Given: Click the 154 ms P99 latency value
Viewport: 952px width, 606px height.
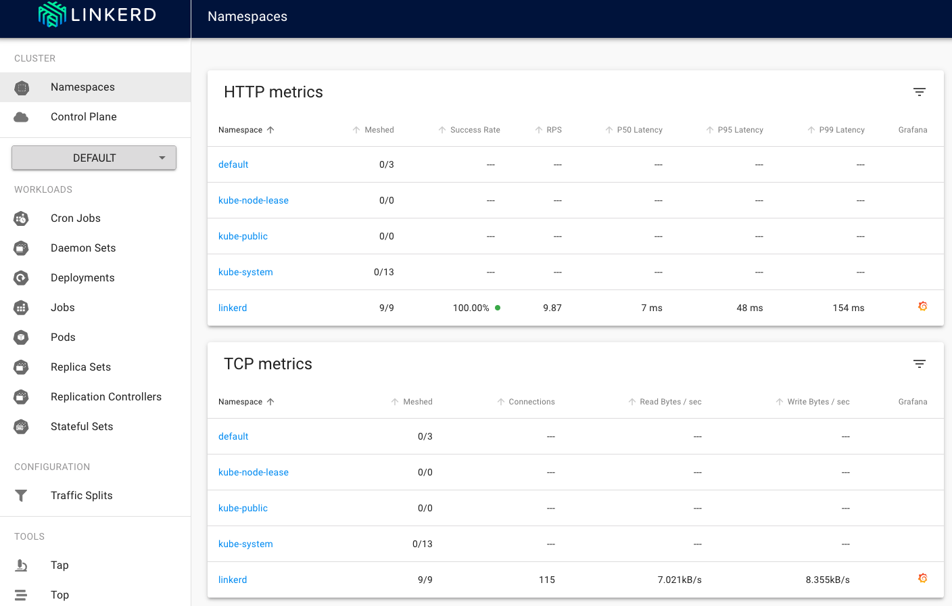Looking at the screenshot, I should coord(849,308).
